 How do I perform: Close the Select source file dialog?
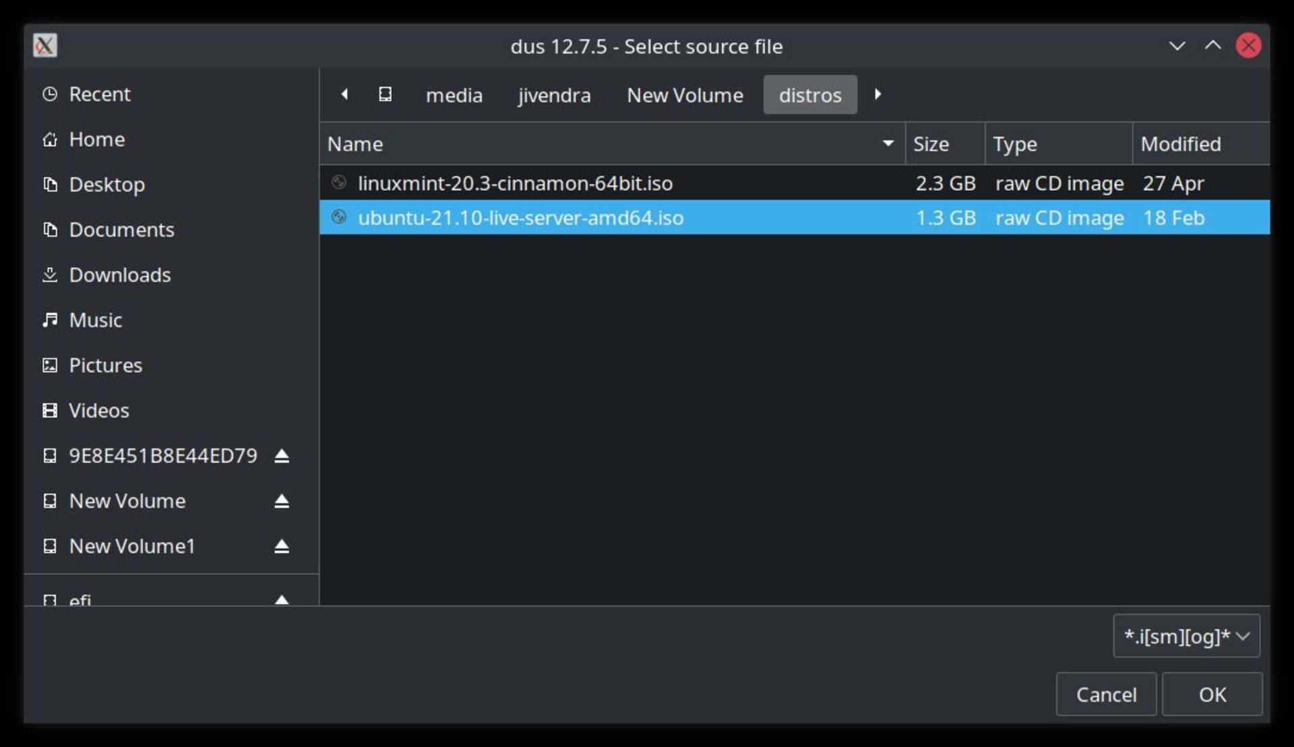pos(1248,45)
